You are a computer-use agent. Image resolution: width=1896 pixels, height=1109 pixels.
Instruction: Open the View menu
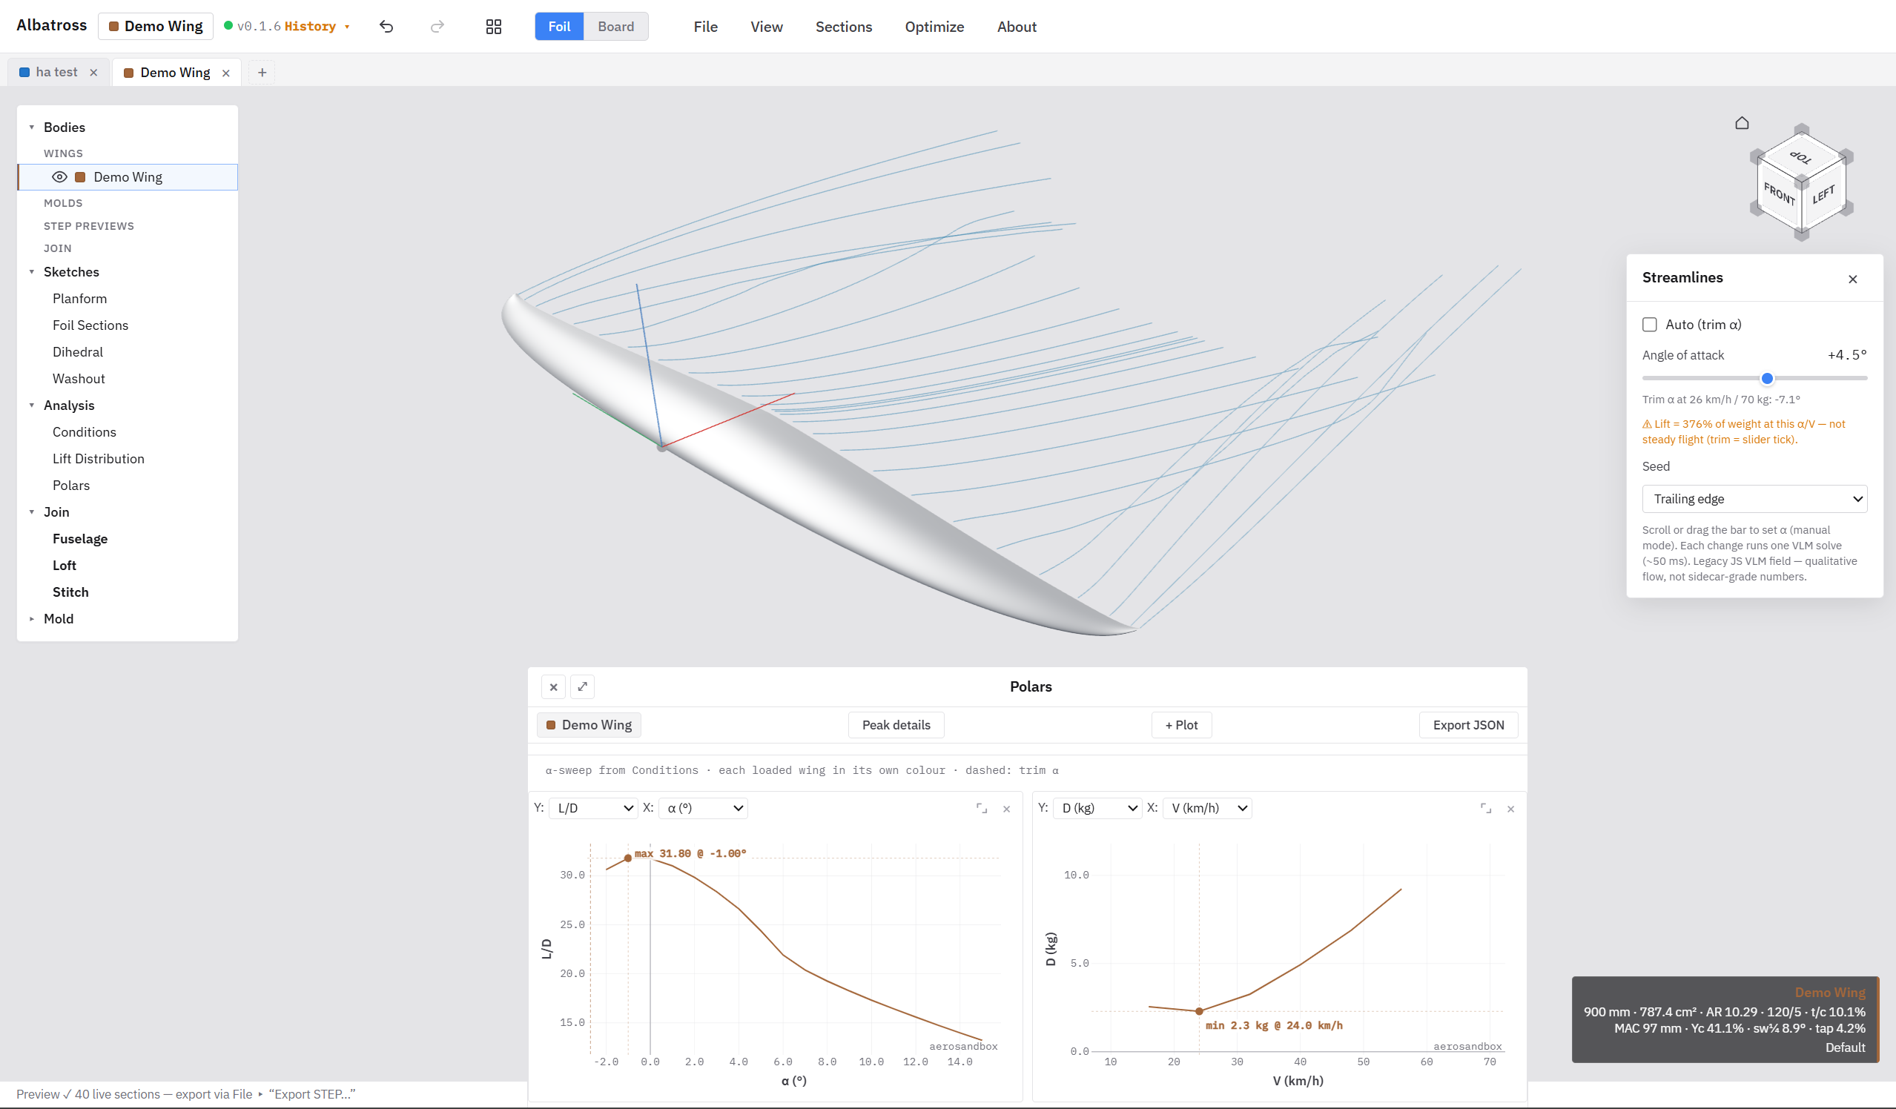(767, 27)
